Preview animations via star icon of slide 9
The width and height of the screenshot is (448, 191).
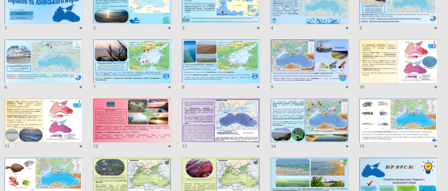pyautogui.click(x=347, y=87)
